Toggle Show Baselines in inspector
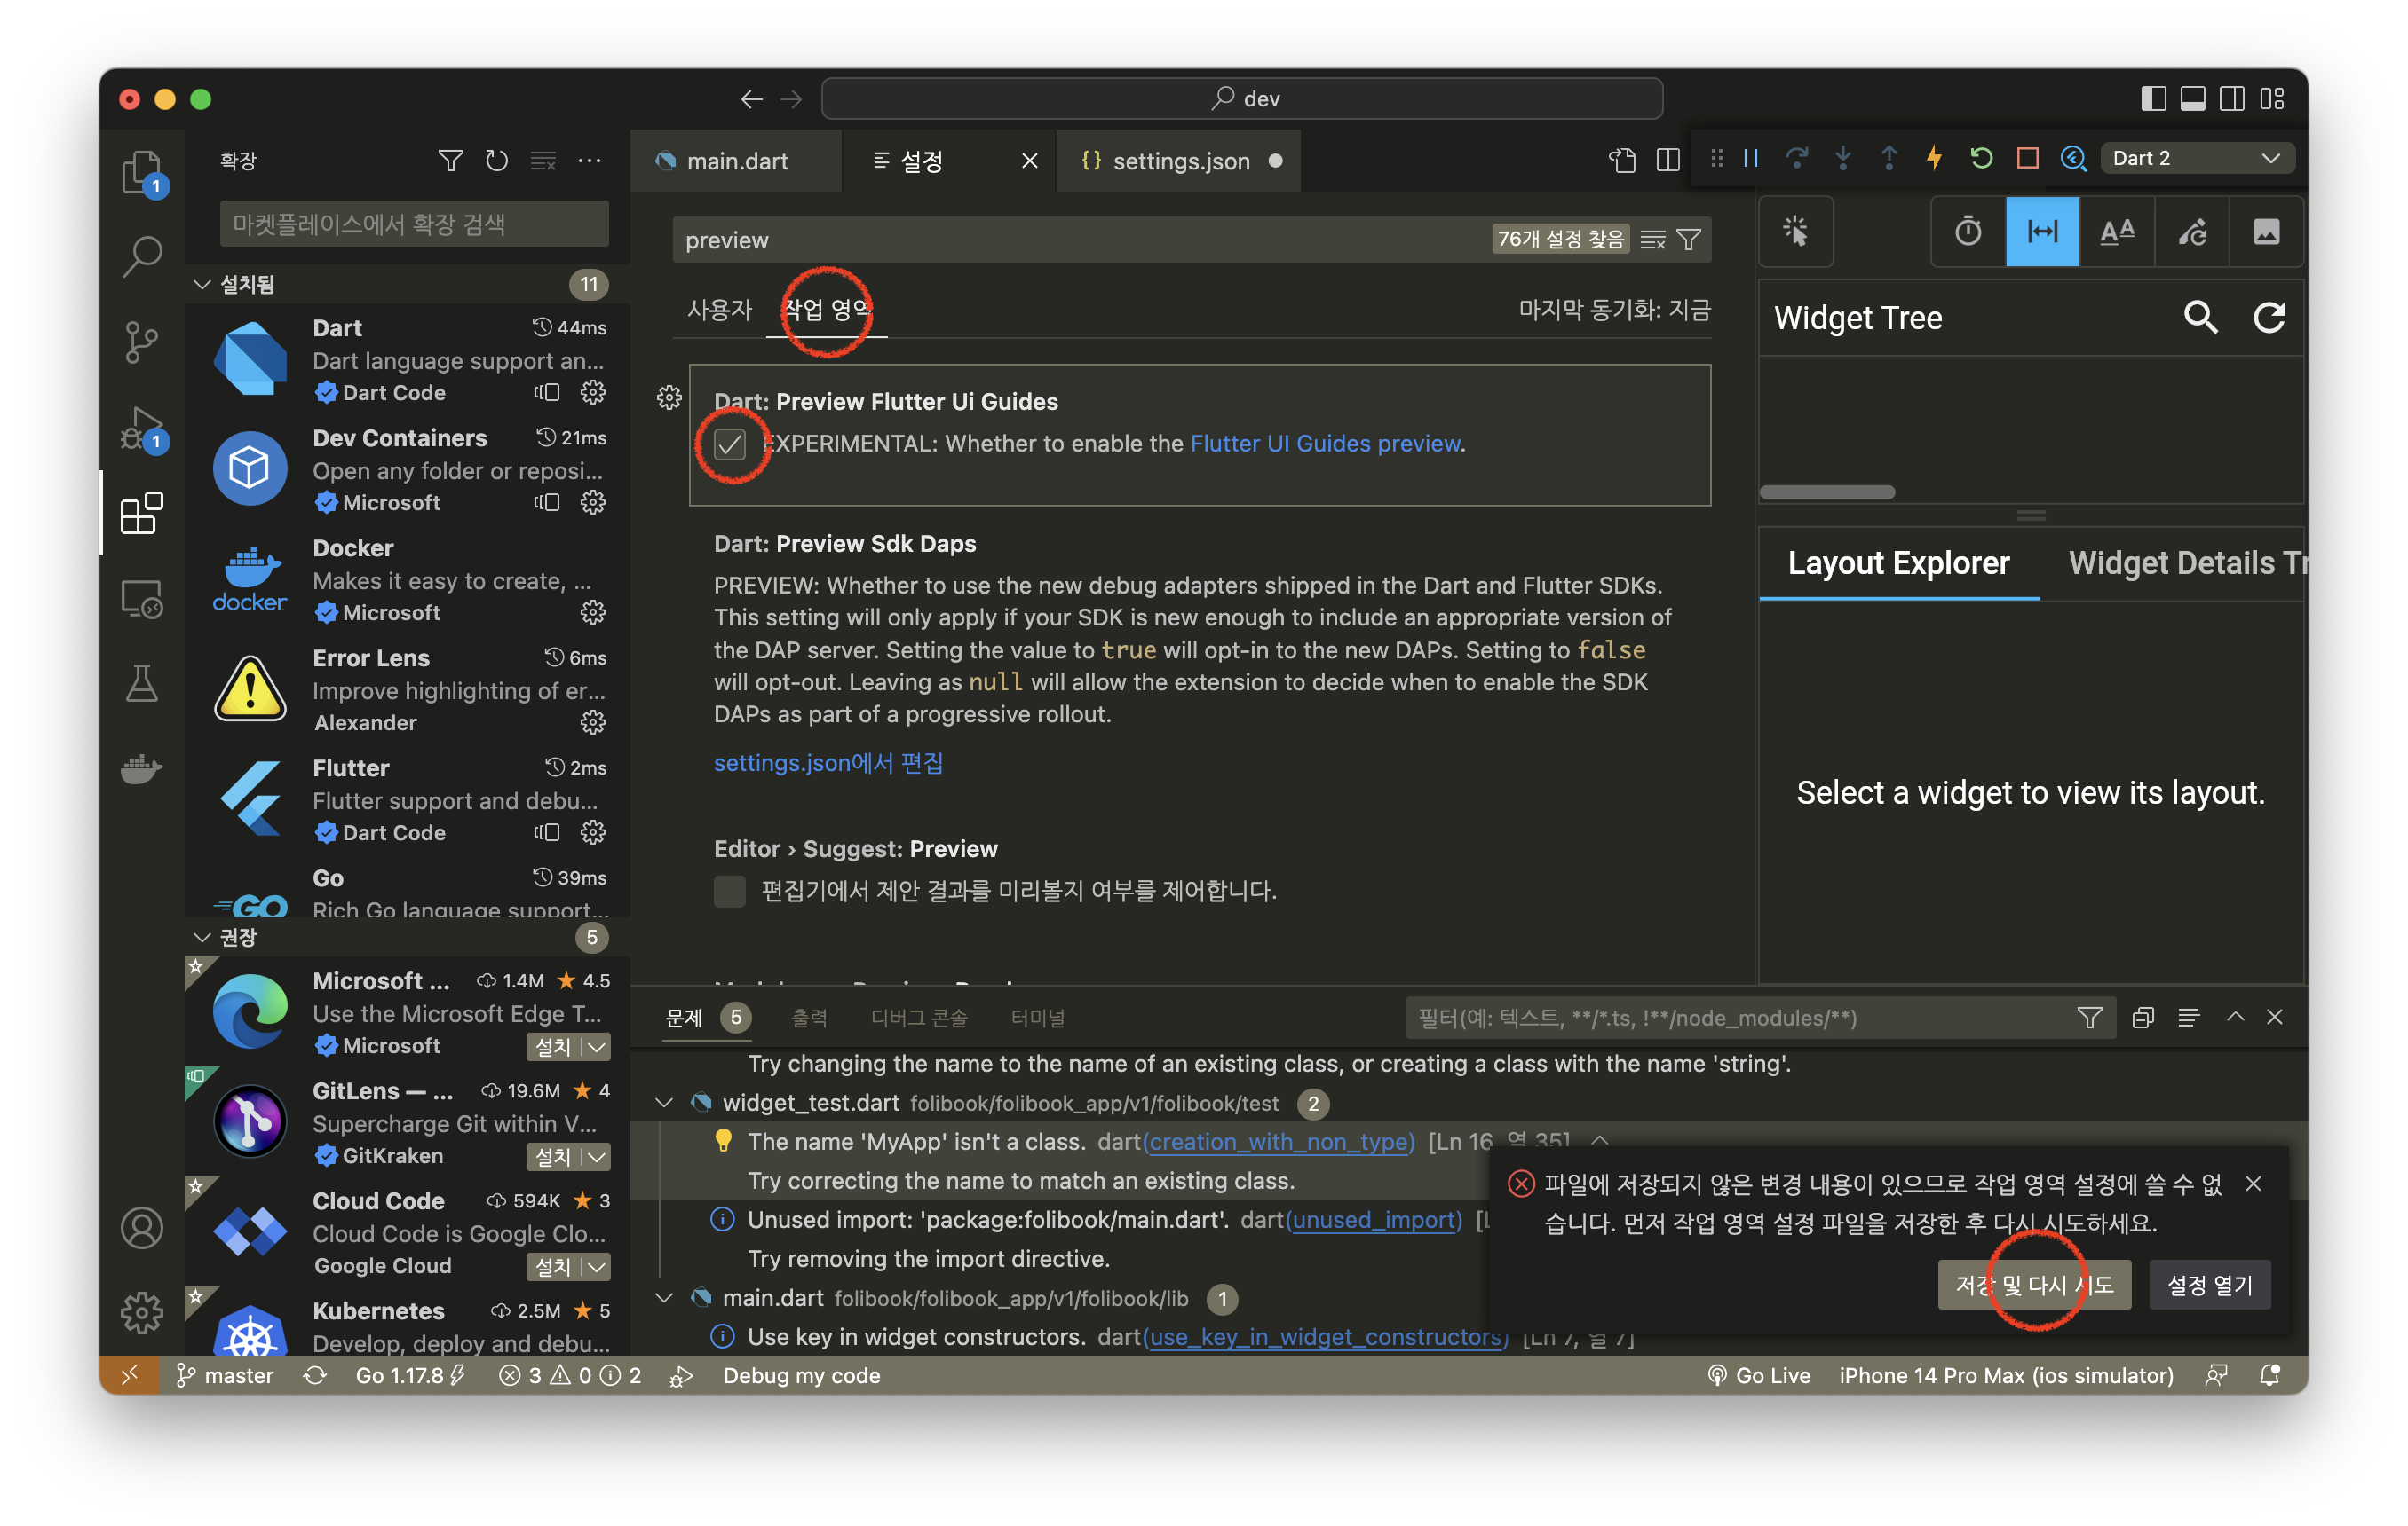This screenshot has width=2408, height=1526. click(x=2117, y=232)
